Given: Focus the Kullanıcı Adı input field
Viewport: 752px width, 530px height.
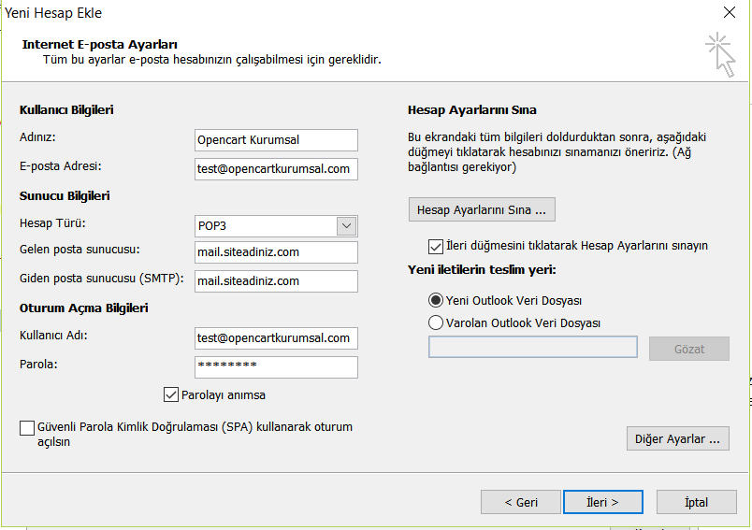Looking at the screenshot, I should pyautogui.click(x=276, y=337).
